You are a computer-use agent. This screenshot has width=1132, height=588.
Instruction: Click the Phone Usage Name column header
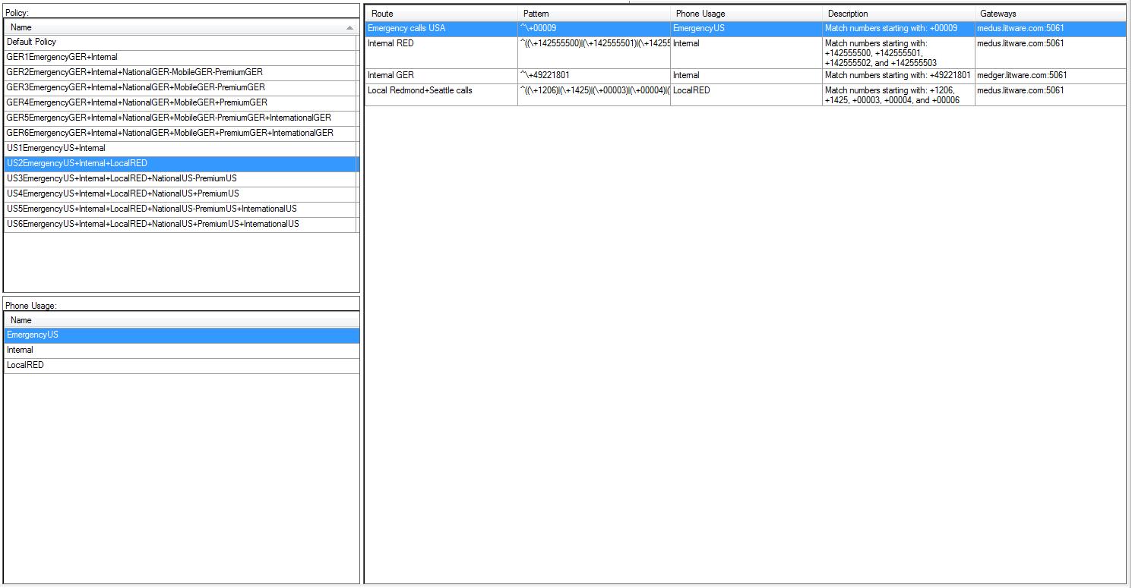coord(182,320)
